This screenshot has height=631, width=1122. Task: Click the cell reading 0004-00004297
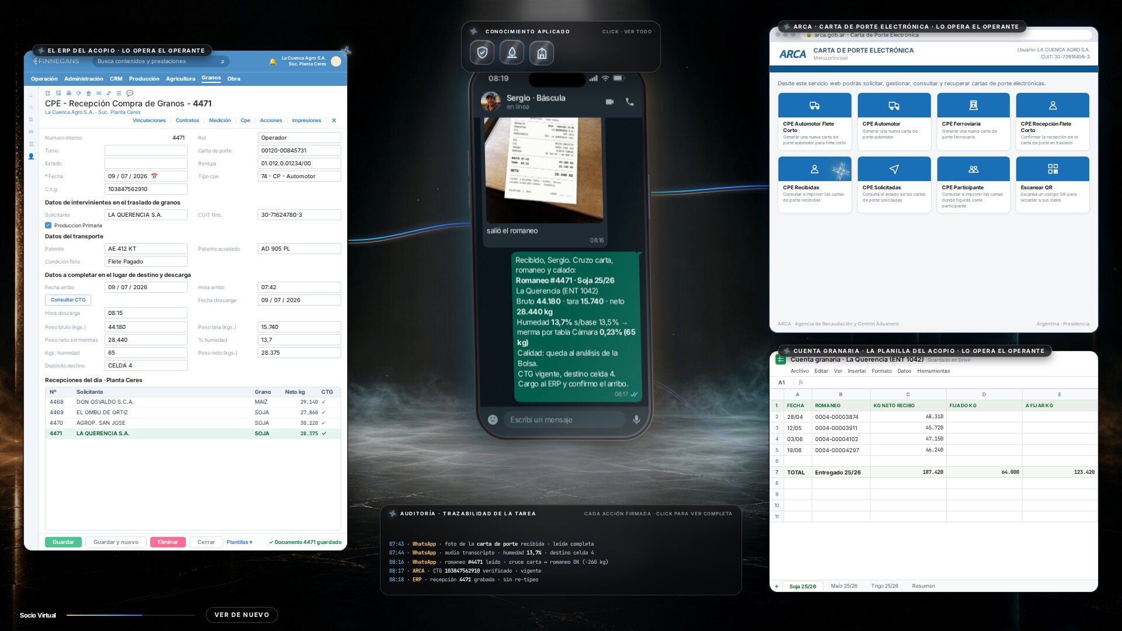tap(841, 450)
